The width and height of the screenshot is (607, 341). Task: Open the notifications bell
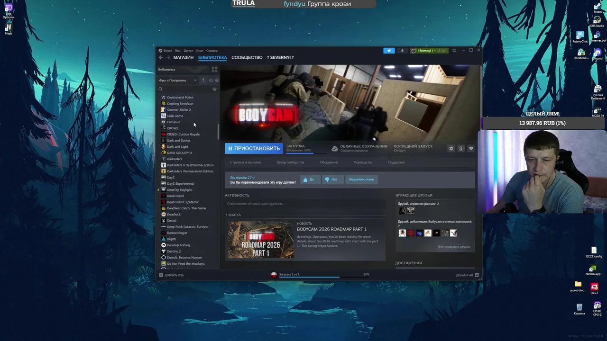click(x=402, y=51)
